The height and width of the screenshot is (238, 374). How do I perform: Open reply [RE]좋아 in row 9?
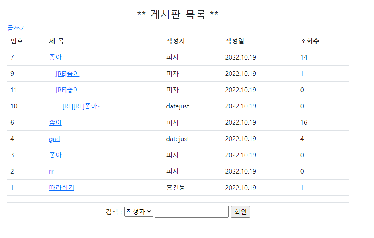[x=67, y=74]
